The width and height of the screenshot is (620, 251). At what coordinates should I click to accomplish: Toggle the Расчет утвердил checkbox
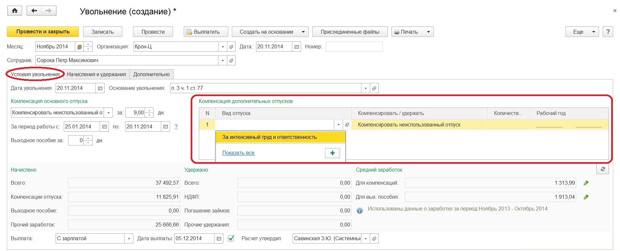231,238
